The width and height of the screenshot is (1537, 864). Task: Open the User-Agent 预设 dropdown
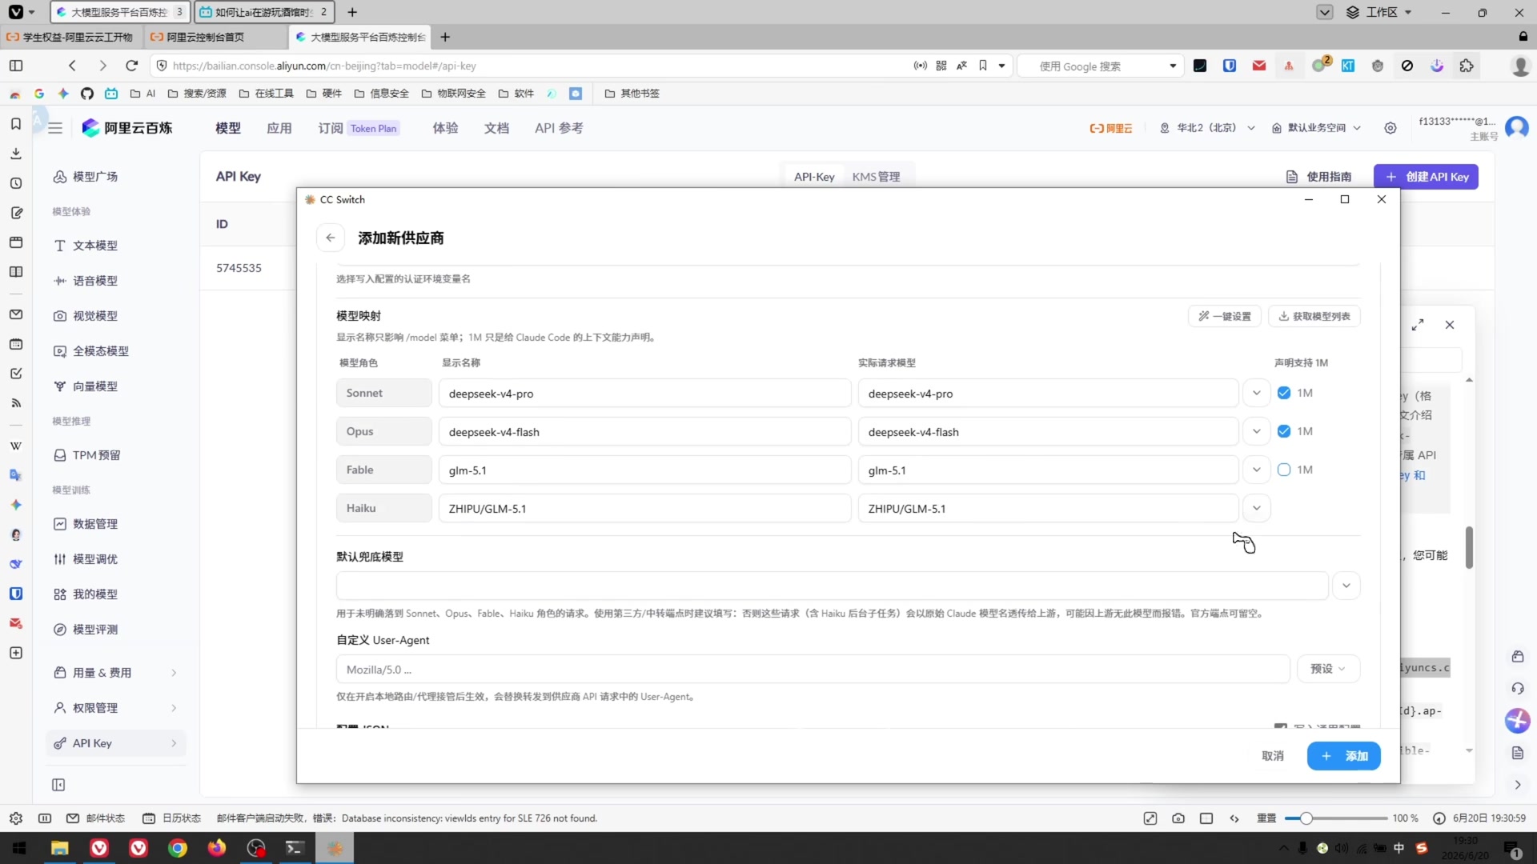[1328, 669]
